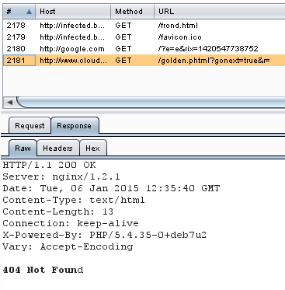The height and width of the screenshot is (290, 285).
Task: Click the Date header line
Action: (x=111, y=188)
